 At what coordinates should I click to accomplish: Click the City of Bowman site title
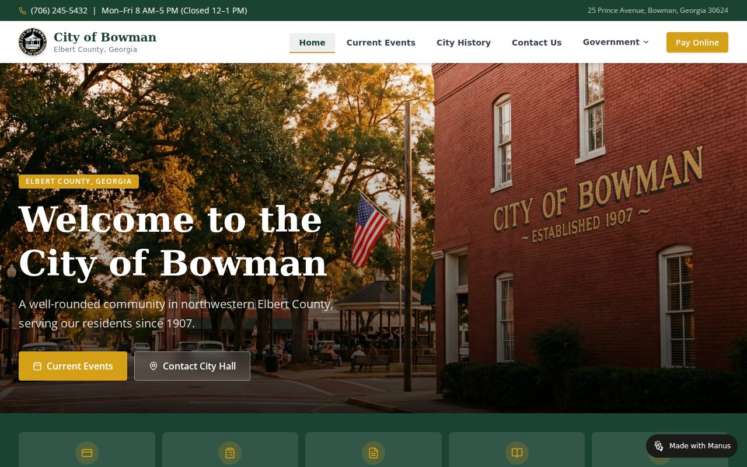click(x=105, y=37)
